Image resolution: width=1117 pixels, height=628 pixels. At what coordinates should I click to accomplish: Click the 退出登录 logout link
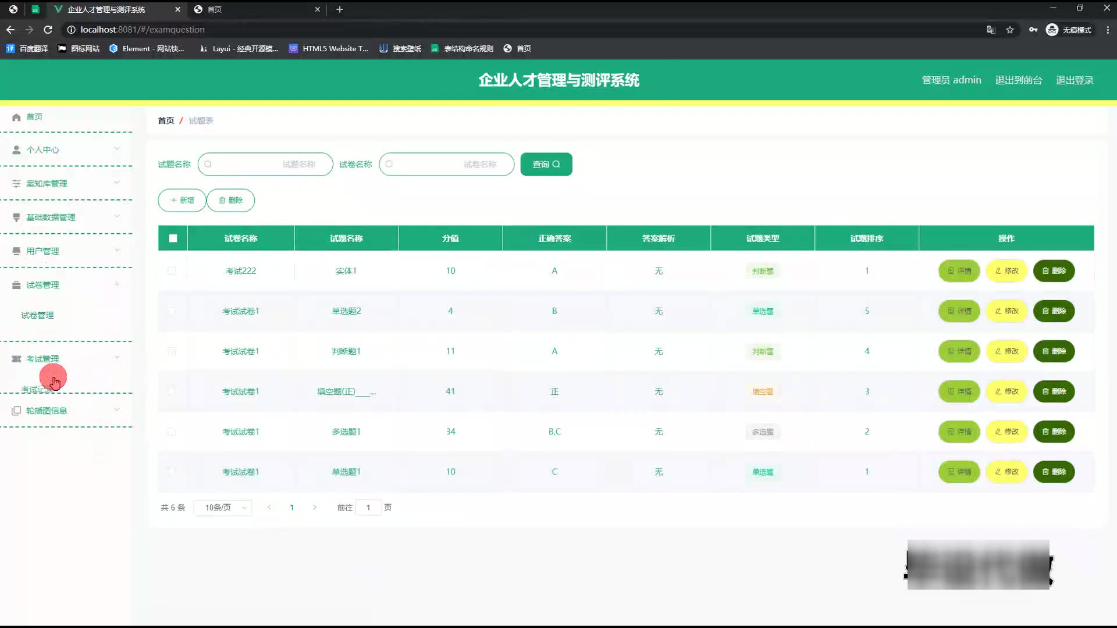click(x=1075, y=80)
